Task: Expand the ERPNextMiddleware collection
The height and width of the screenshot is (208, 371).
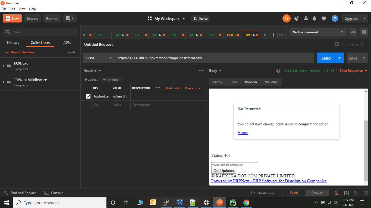Action: point(4,82)
